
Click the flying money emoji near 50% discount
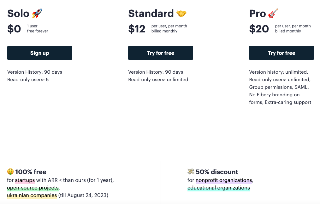click(x=191, y=172)
